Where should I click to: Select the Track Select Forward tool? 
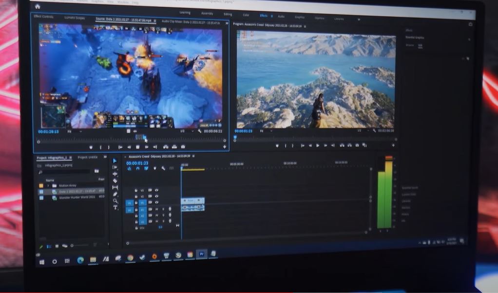115,167
